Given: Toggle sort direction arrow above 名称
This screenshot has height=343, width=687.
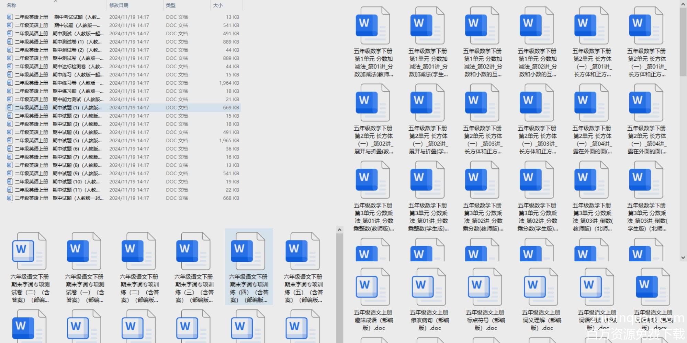Looking at the screenshot, I should coord(56,1).
